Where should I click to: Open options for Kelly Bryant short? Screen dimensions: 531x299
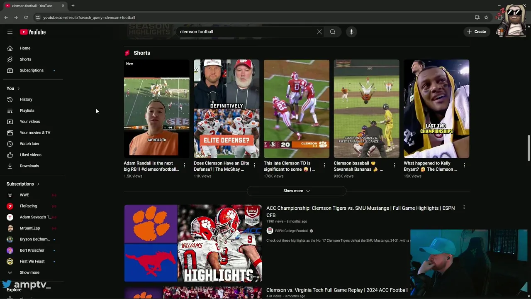pyautogui.click(x=464, y=166)
